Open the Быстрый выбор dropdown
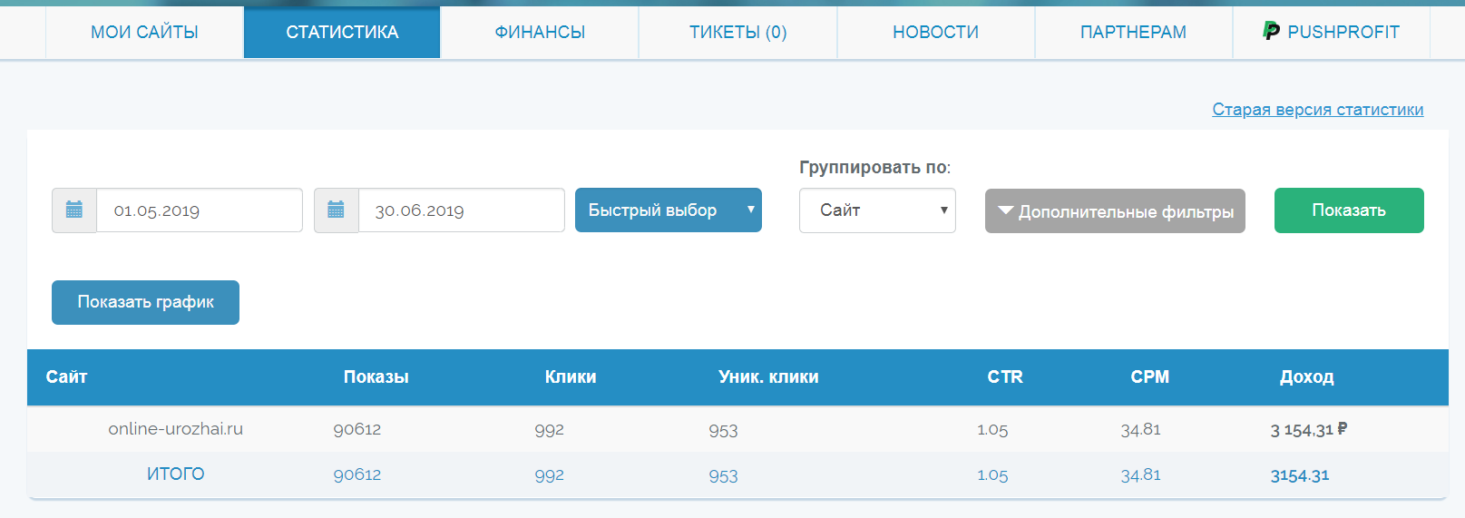This screenshot has height=518, width=1465. coord(668,210)
